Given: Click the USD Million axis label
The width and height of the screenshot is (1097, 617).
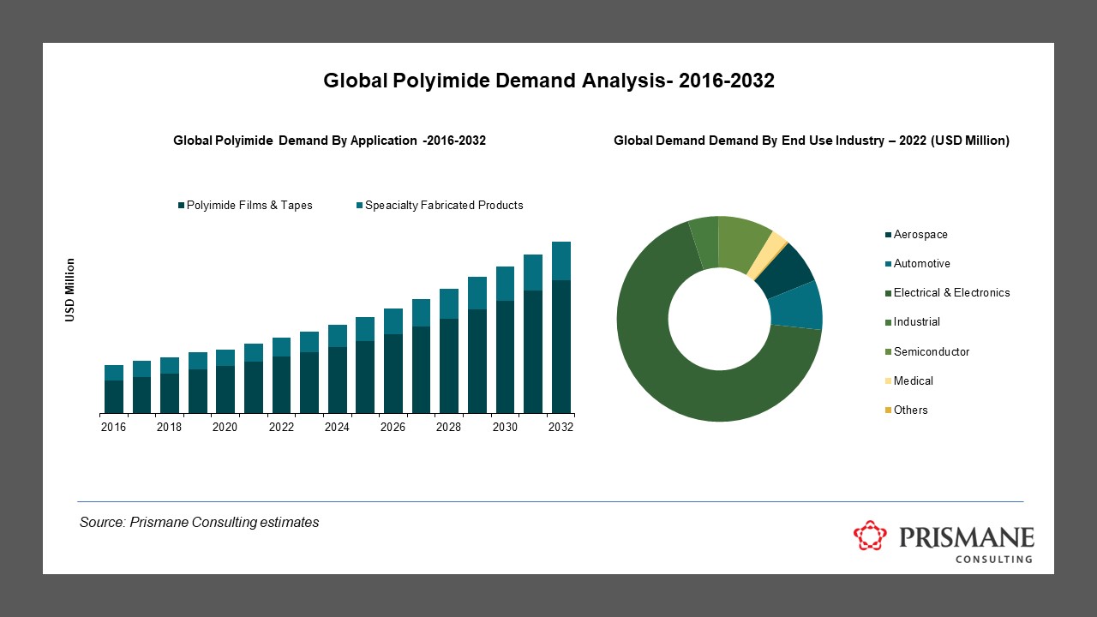Looking at the screenshot, I should [x=71, y=289].
